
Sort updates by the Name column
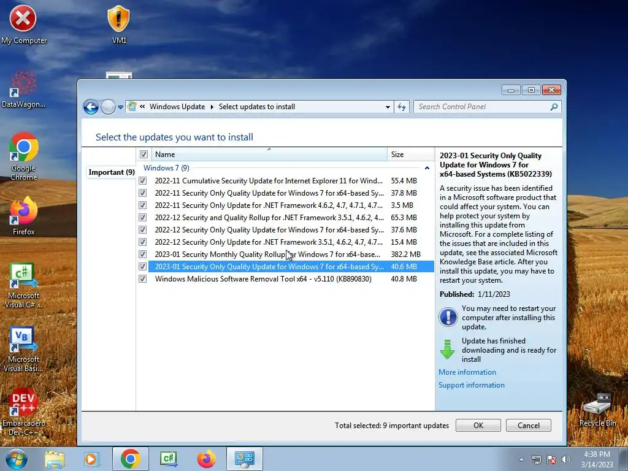(269, 154)
